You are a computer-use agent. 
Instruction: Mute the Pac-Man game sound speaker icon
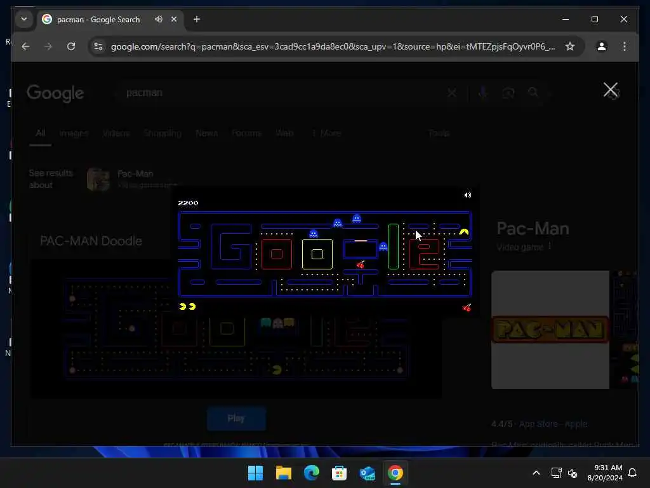(x=468, y=195)
